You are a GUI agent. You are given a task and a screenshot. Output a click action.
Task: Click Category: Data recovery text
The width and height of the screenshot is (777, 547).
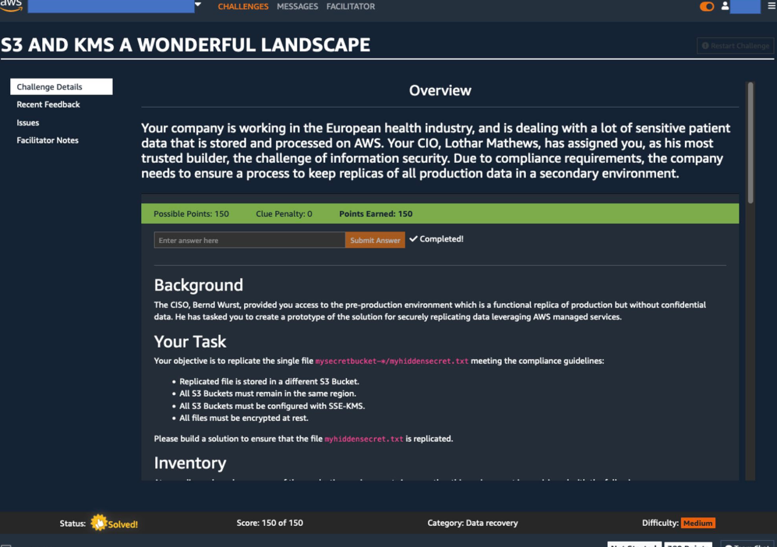(x=473, y=523)
